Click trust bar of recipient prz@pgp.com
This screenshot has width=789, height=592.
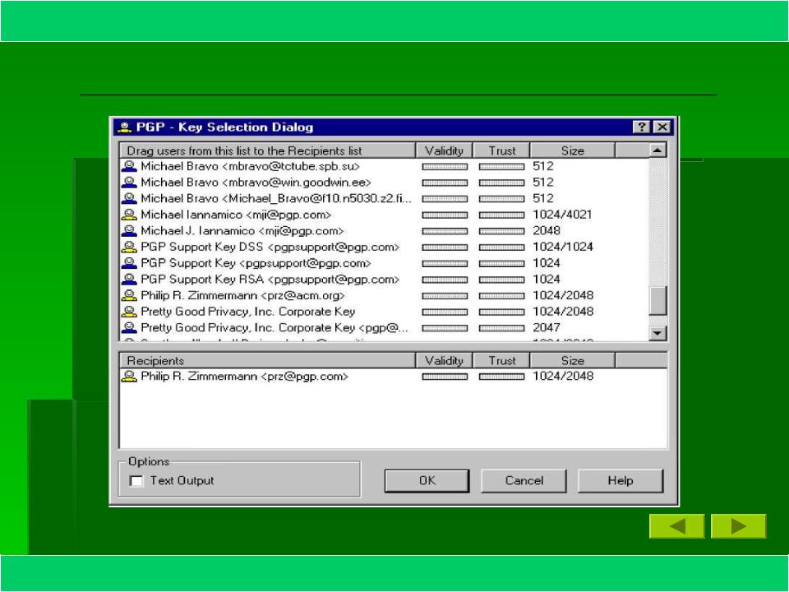click(501, 377)
